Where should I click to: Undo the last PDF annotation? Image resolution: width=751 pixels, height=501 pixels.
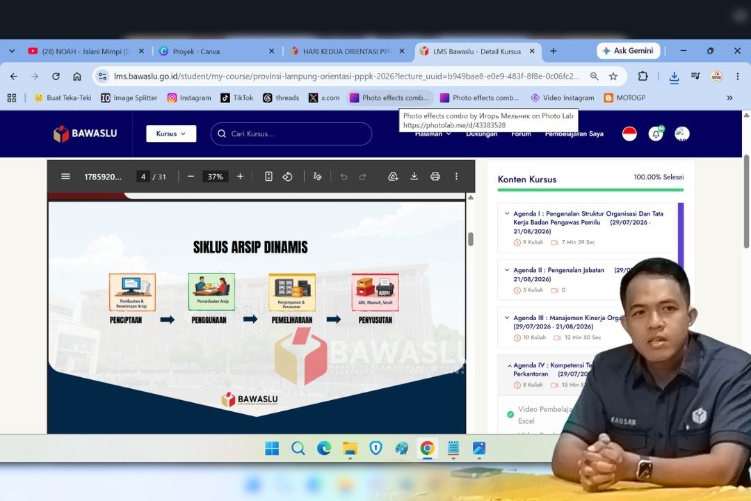click(x=344, y=177)
